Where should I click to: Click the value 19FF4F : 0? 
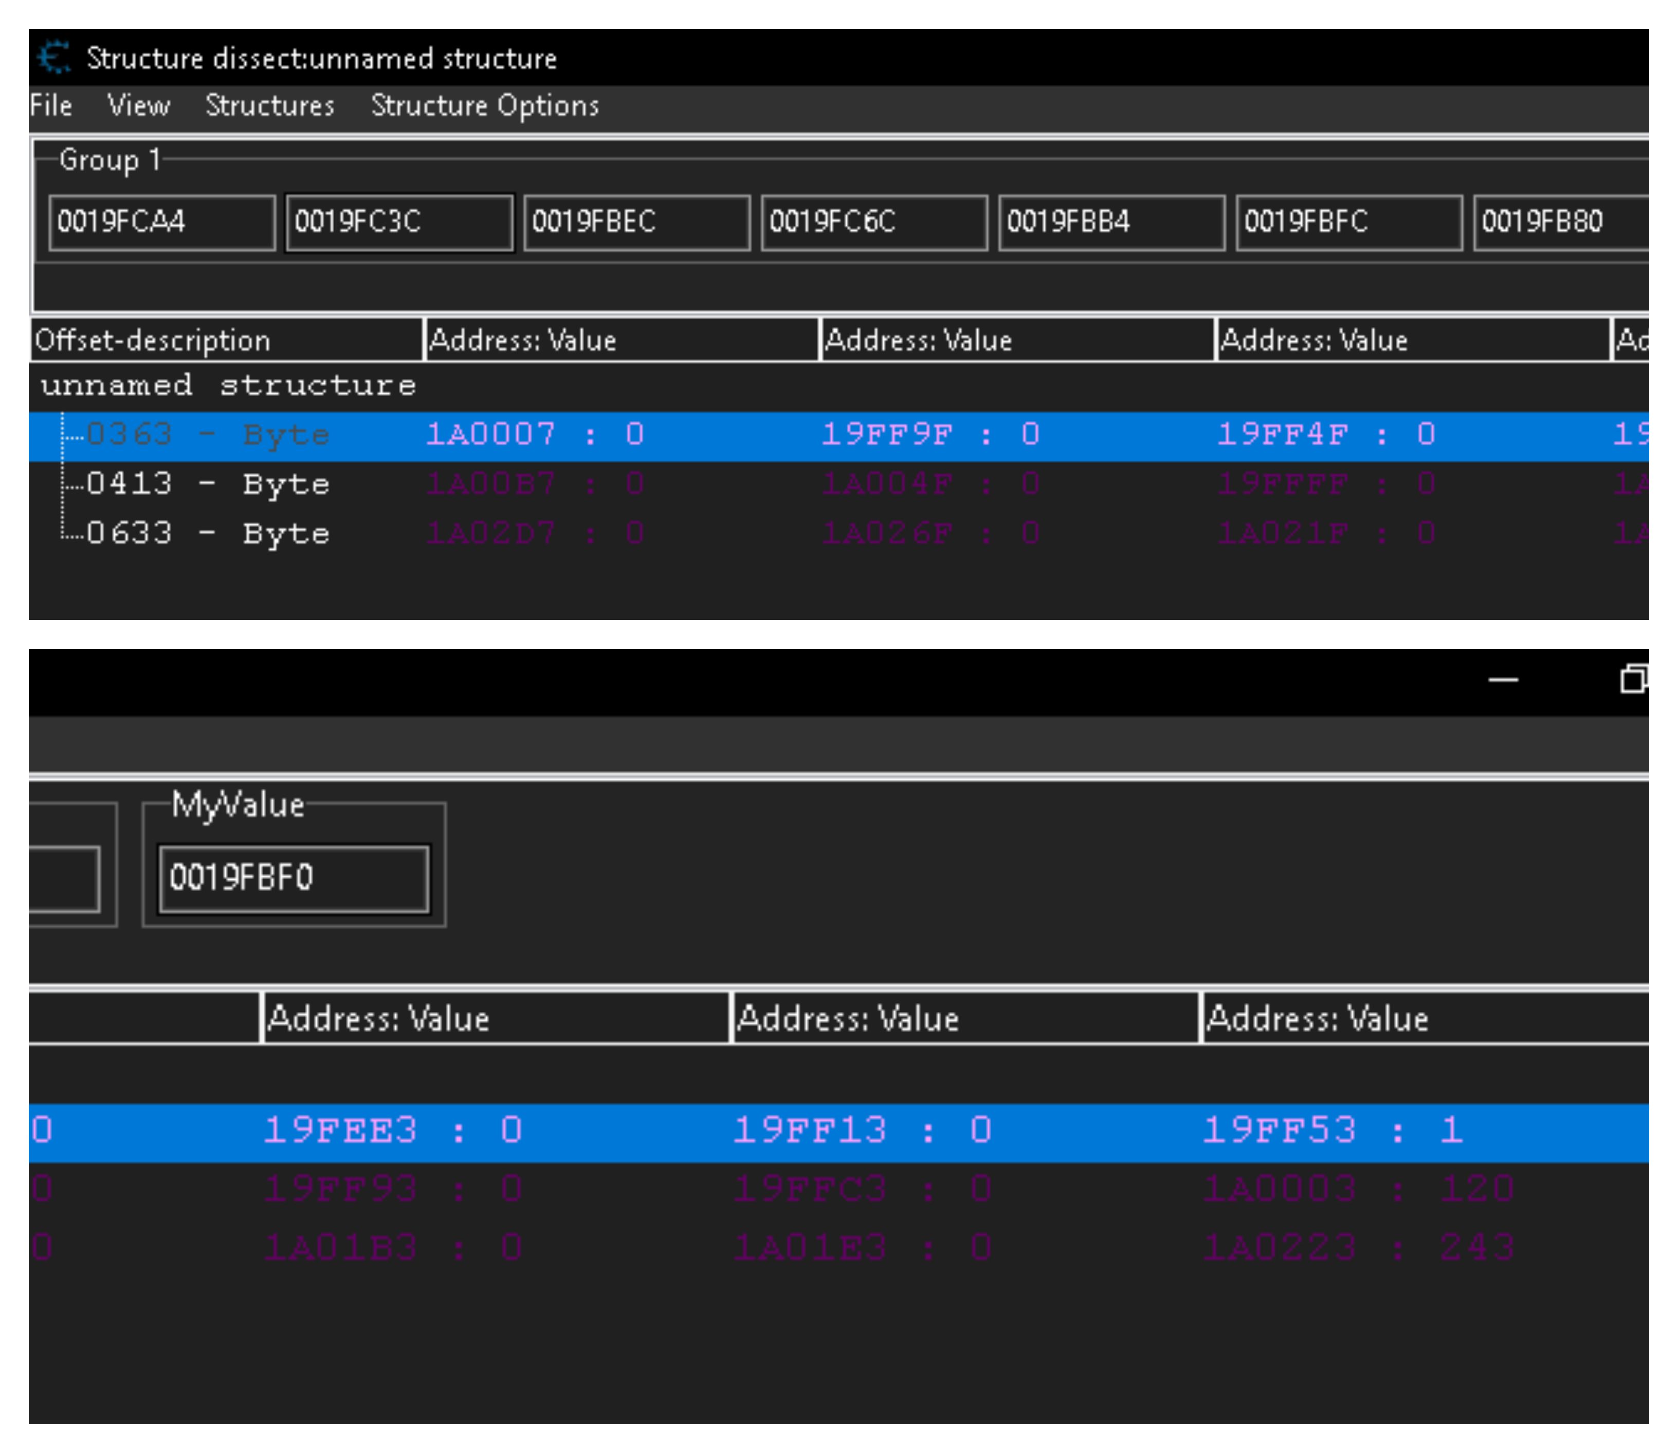coord(1326,435)
